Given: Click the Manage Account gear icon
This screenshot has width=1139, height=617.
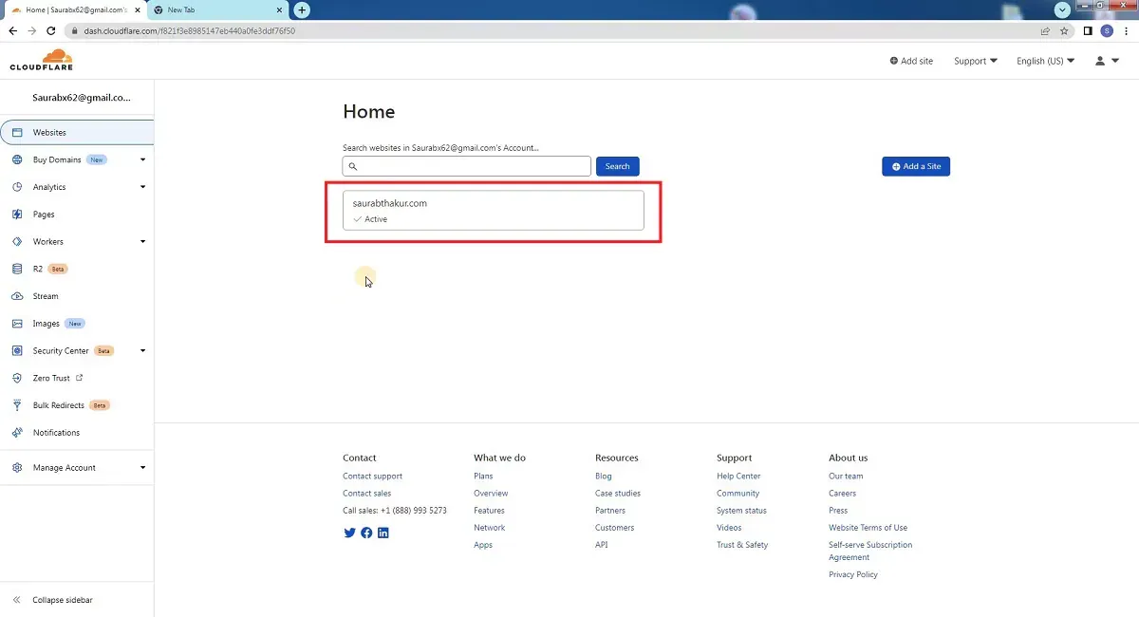Looking at the screenshot, I should pos(17,468).
